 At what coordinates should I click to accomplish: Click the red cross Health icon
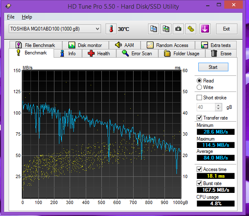[91, 53]
